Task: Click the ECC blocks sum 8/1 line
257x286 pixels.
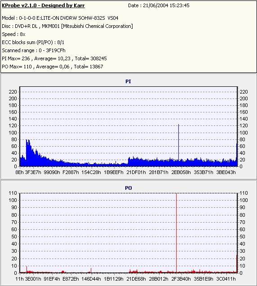Action: tap(33, 42)
